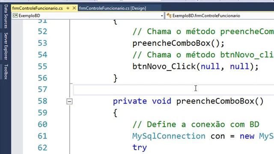Click the first null argument on line 55

point(210,67)
